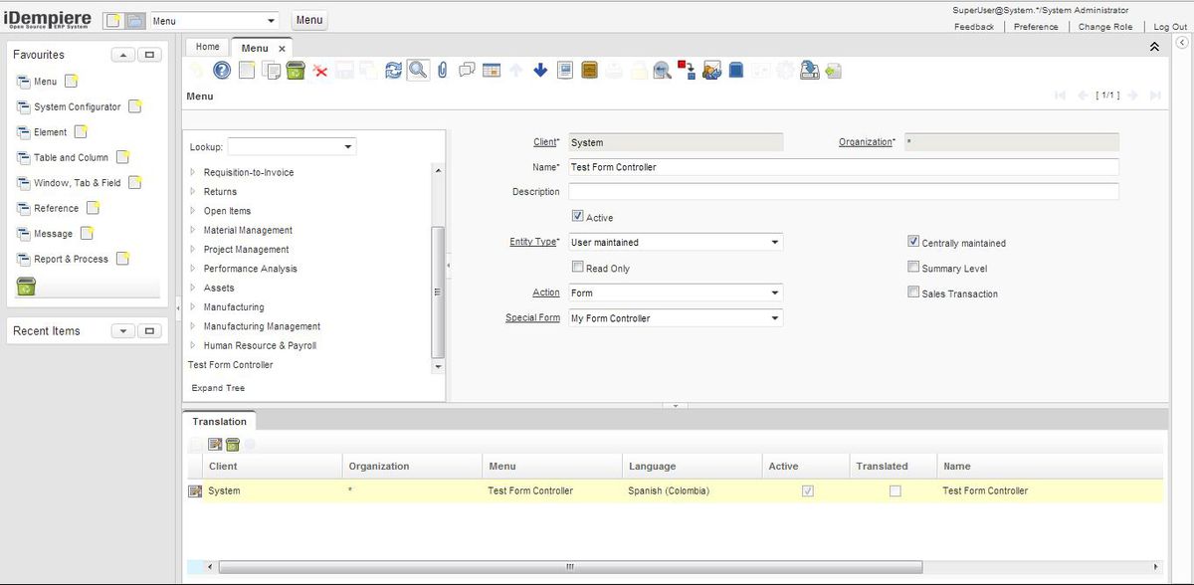The width and height of the screenshot is (1194, 585).
Task: Enable the Summary Level checkbox
Action: click(913, 268)
